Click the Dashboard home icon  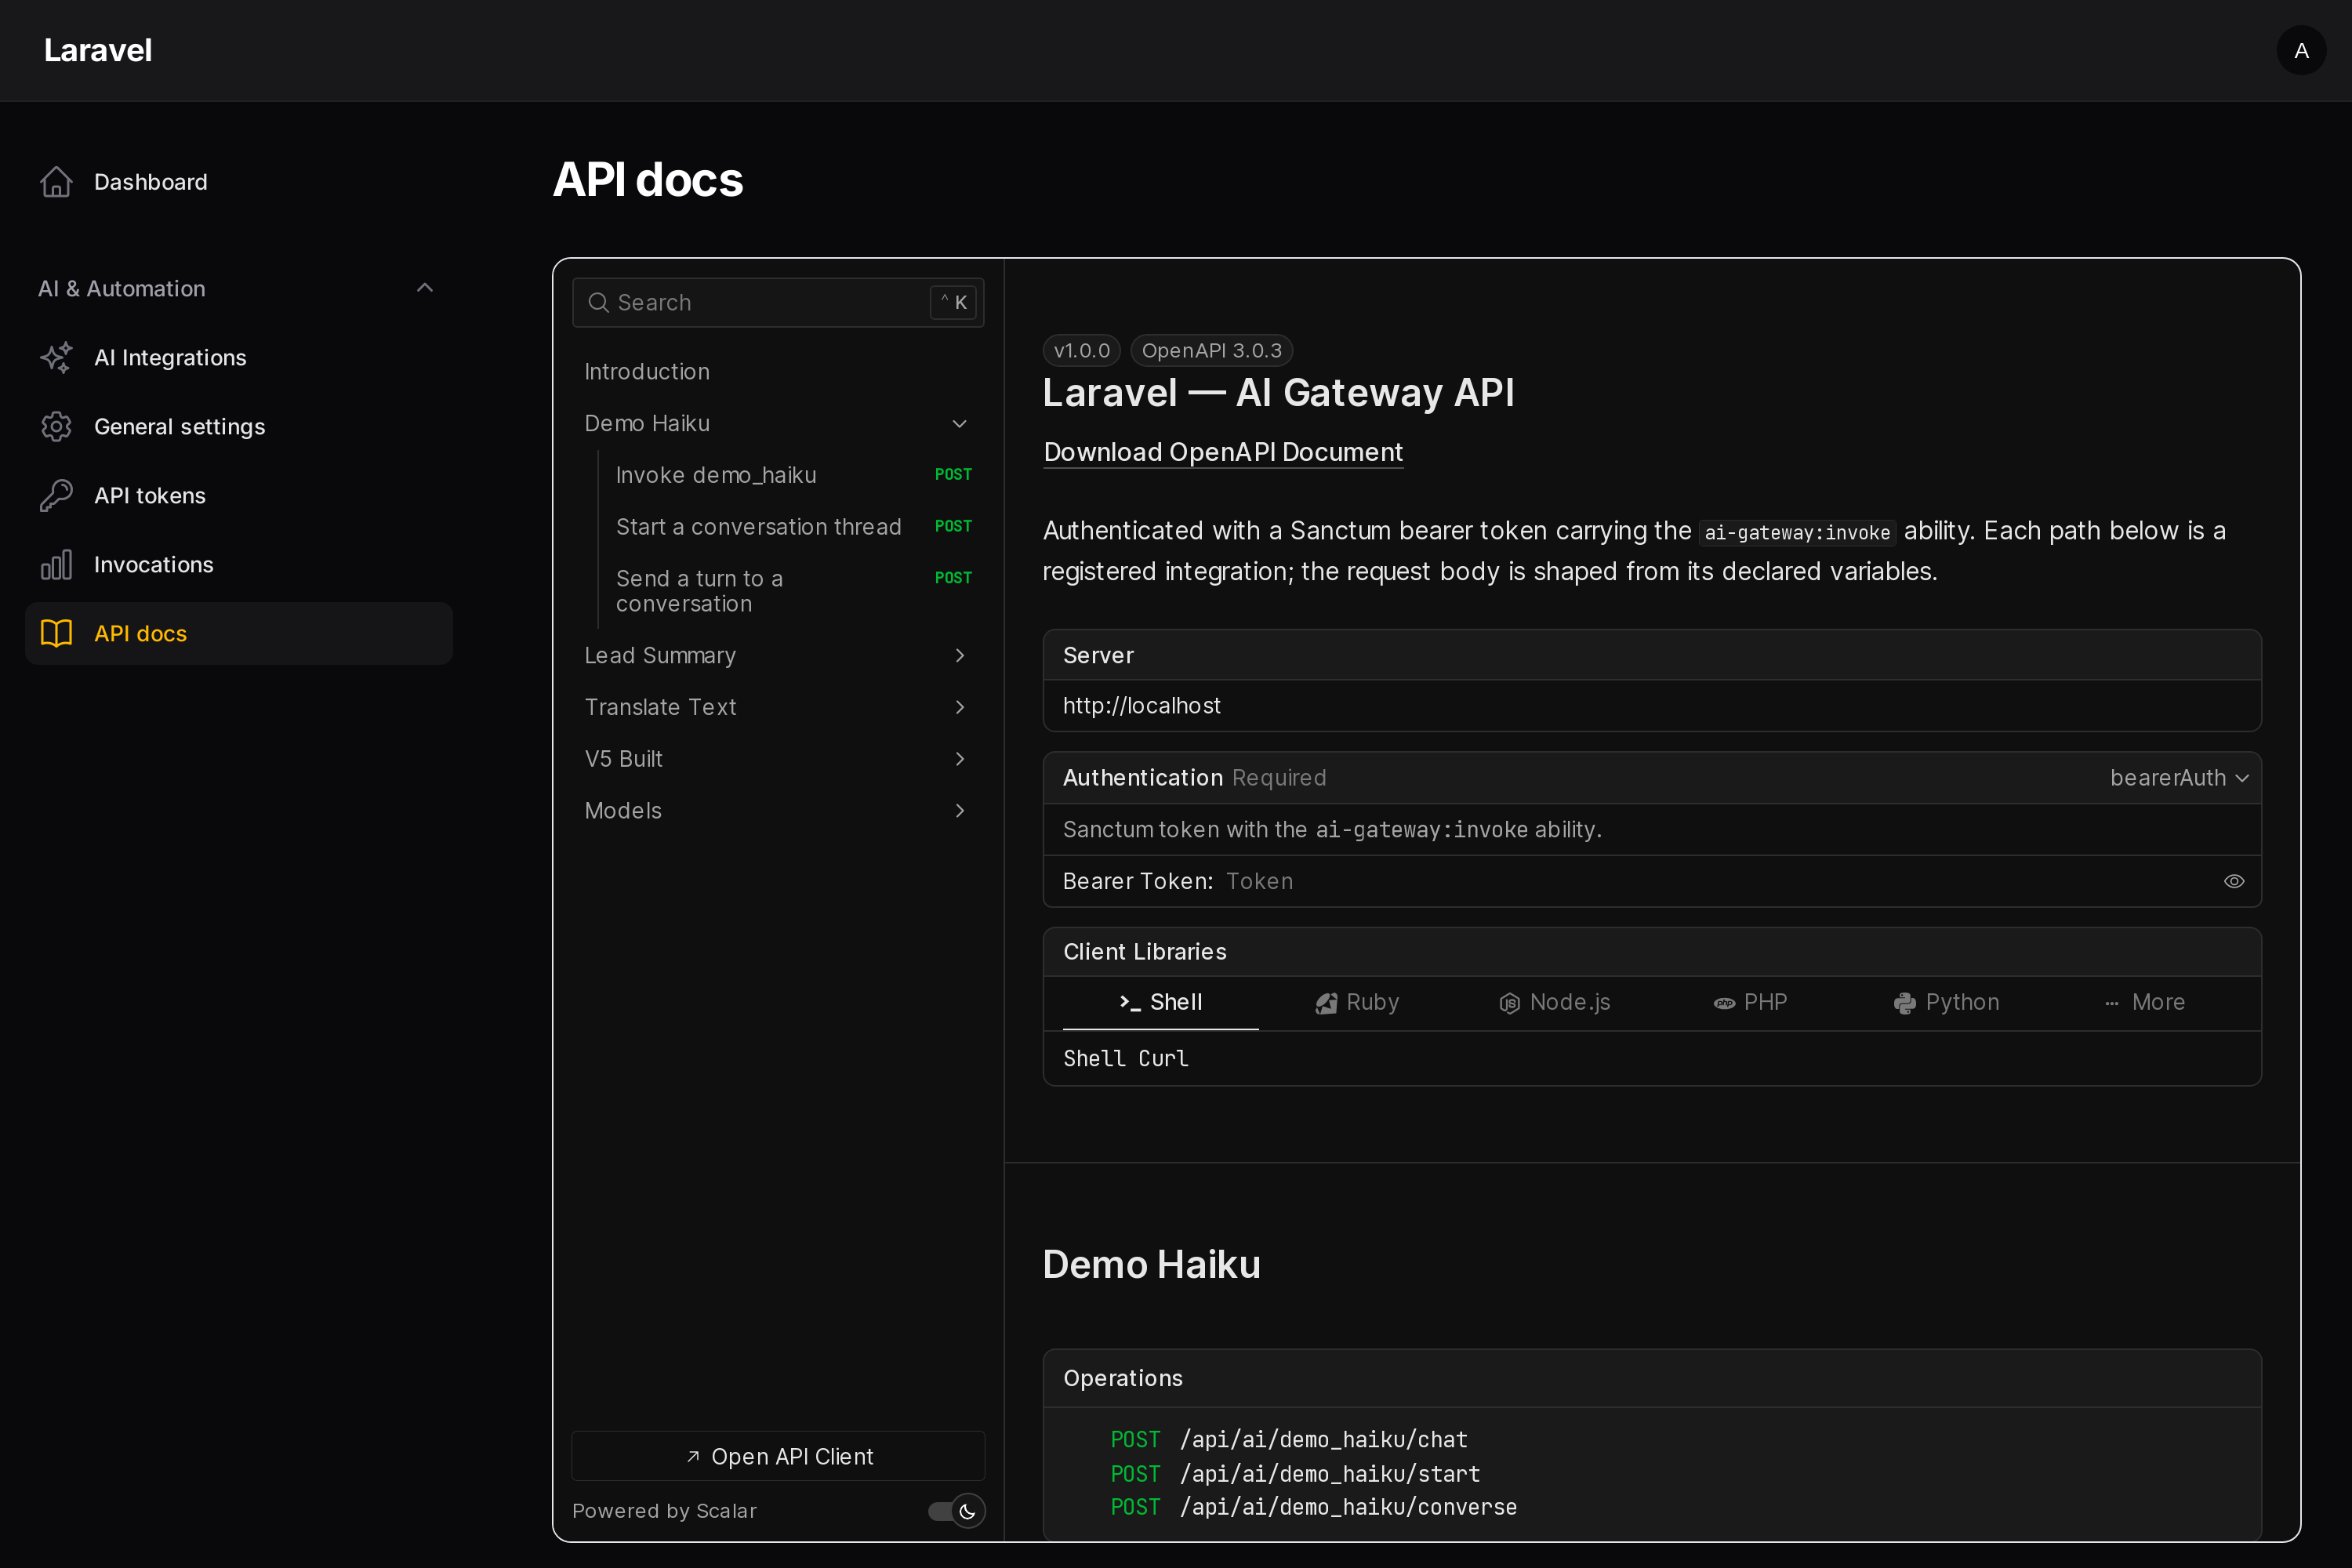tap(56, 182)
